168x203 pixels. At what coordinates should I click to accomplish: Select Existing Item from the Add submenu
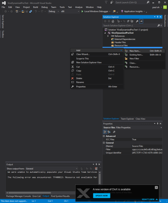tap(144, 55)
